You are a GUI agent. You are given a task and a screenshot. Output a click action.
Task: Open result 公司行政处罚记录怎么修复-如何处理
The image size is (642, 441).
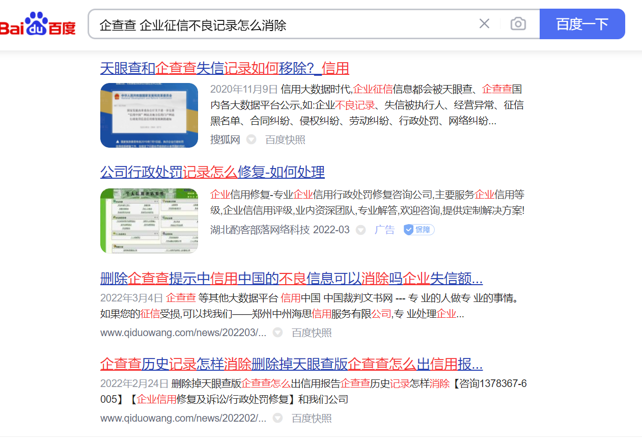point(212,172)
